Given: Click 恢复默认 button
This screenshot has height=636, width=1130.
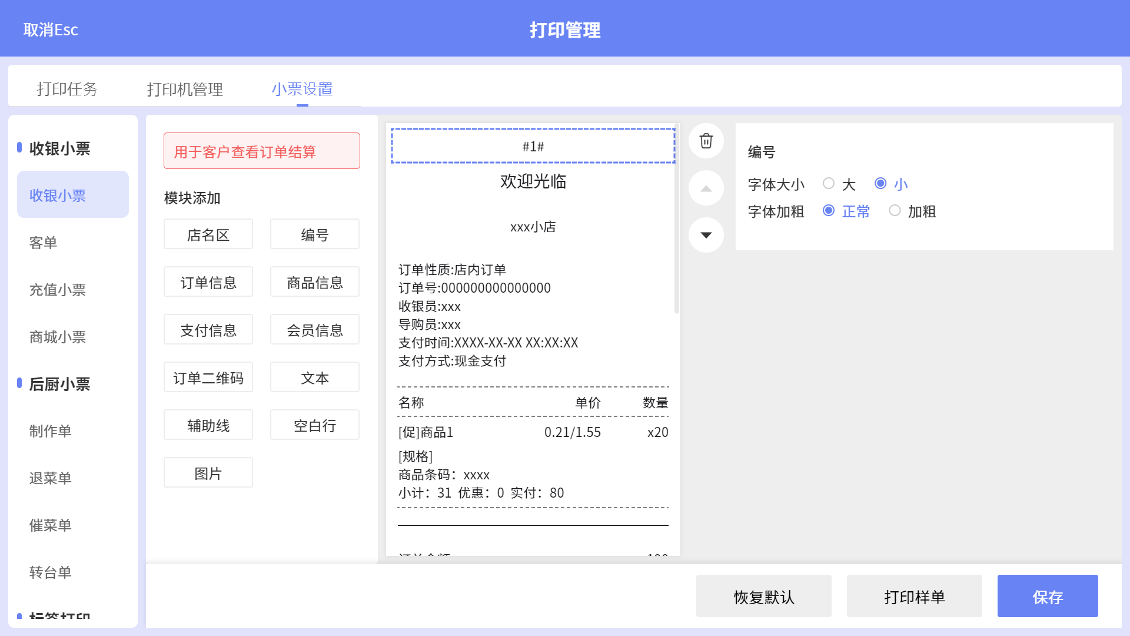Looking at the screenshot, I should 764,596.
